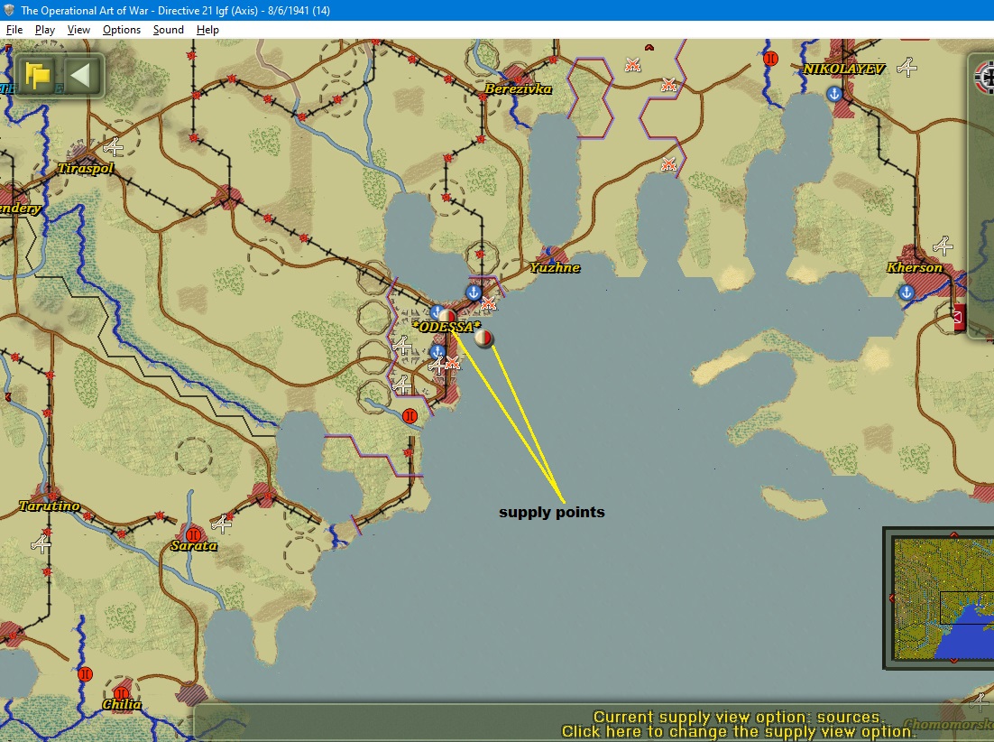Open the Sound menu

pos(168,30)
